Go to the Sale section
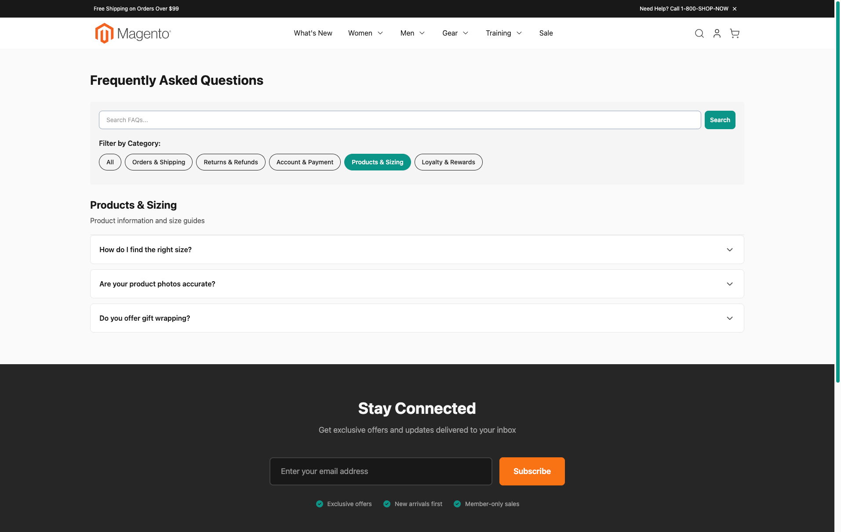This screenshot has width=841, height=532. click(x=546, y=33)
